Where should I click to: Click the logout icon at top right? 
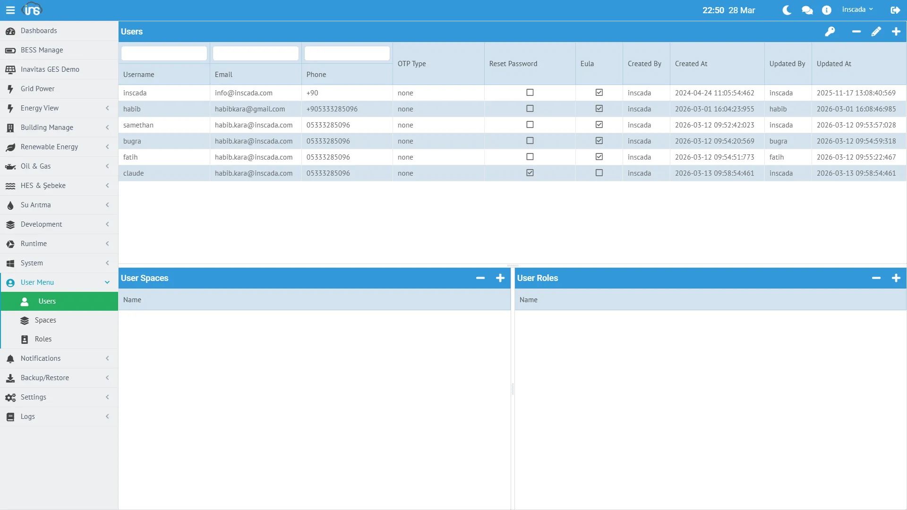[895, 10]
